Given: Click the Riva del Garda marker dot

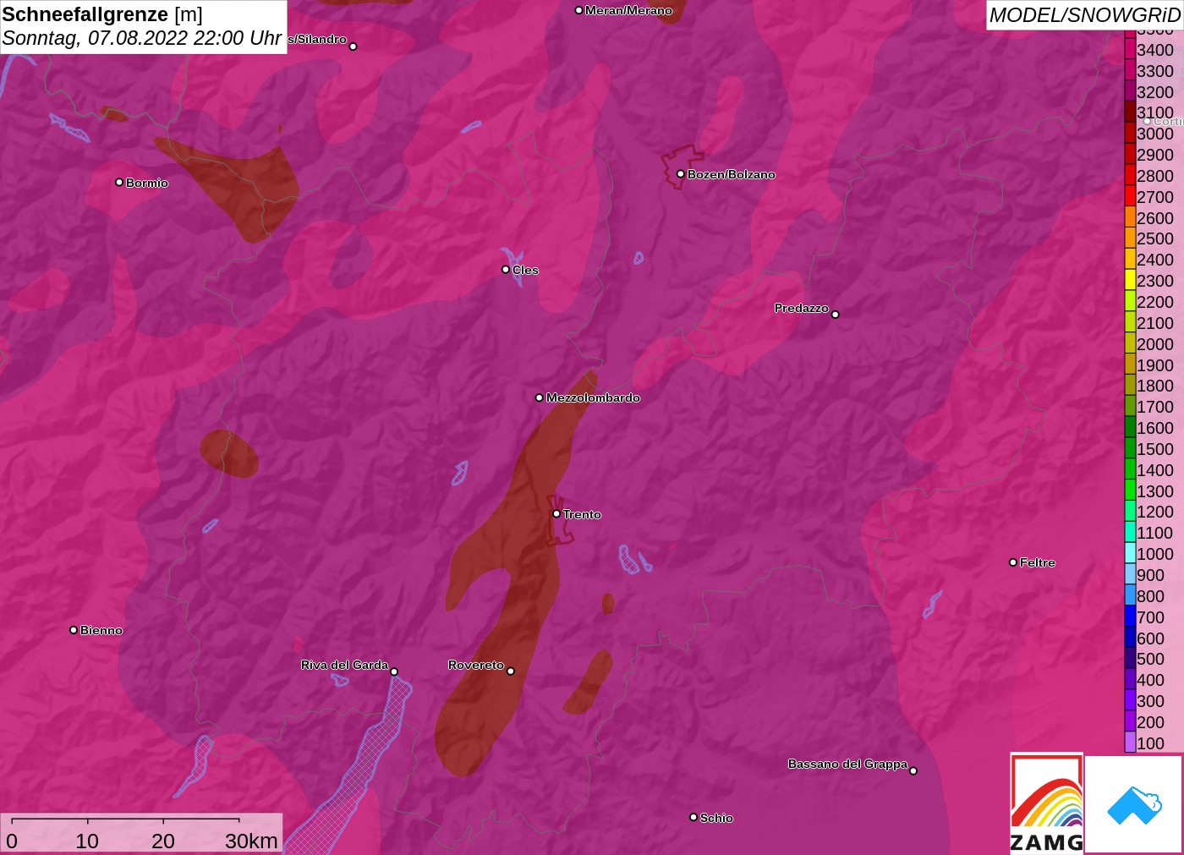Looking at the screenshot, I should click(x=394, y=671).
